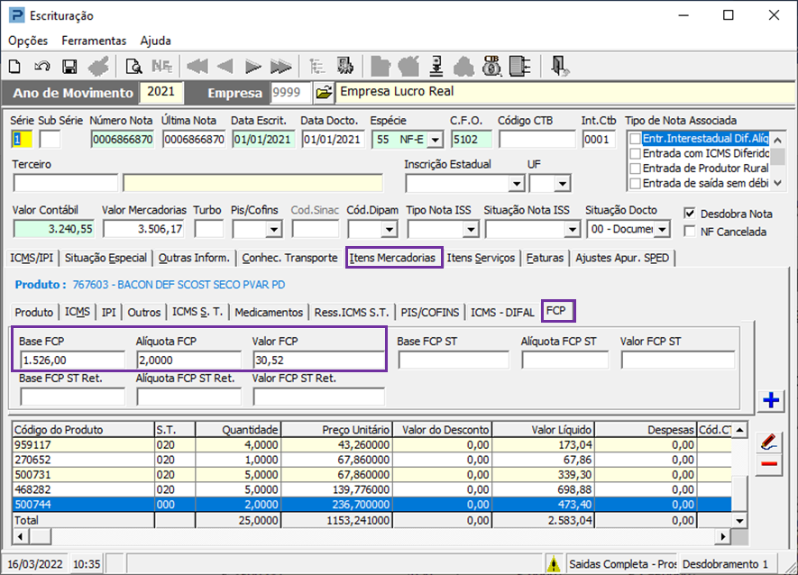Click the save diskette icon
The width and height of the screenshot is (798, 575).
tap(69, 66)
